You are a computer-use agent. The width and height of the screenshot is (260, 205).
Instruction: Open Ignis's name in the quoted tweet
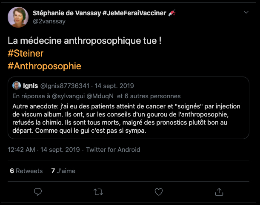point(31,85)
